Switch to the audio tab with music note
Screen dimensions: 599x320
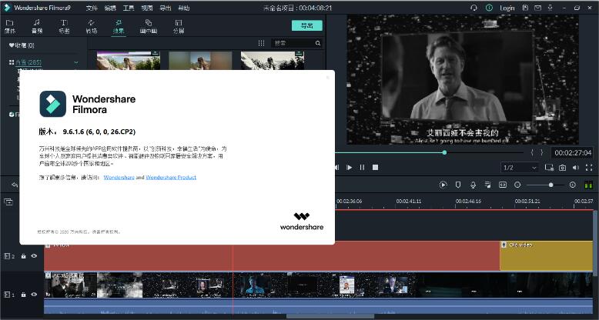click(x=37, y=26)
